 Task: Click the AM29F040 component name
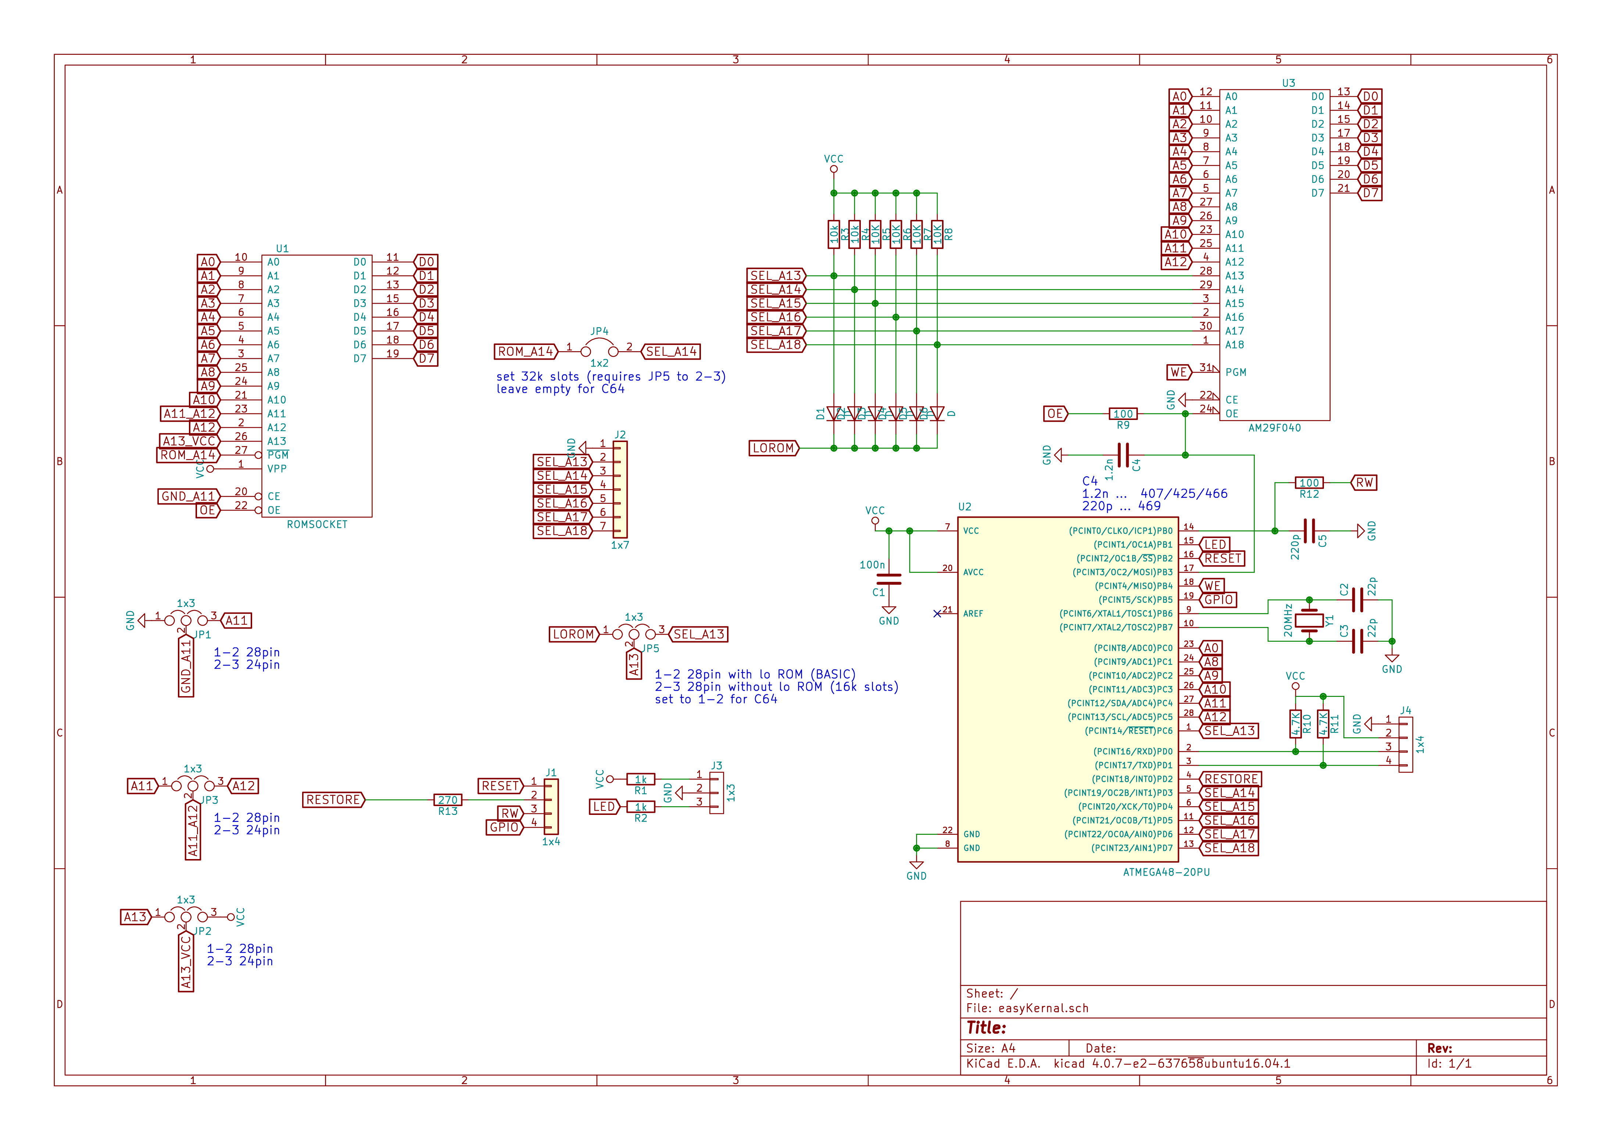[1274, 427]
